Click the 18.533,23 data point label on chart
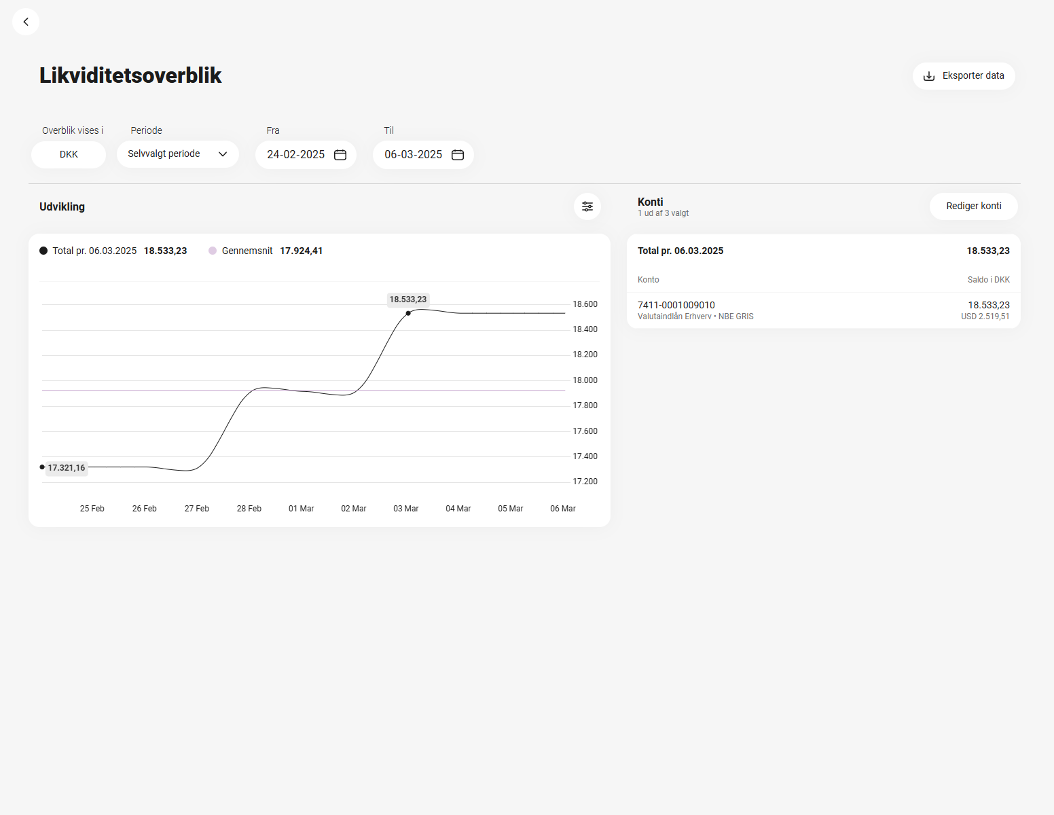Image resolution: width=1054 pixels, height=815 pixels. pyautogui.click(x=408, y=300)
